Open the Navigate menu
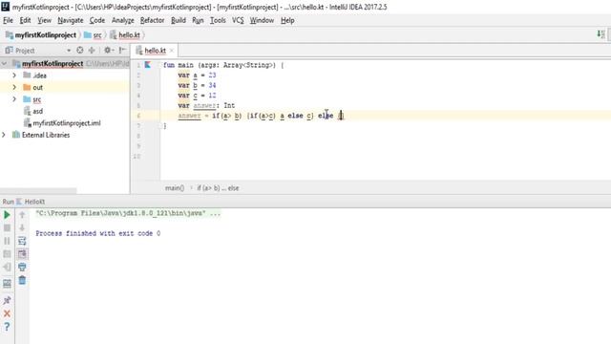The image size is (611, 344). (70, 20)
